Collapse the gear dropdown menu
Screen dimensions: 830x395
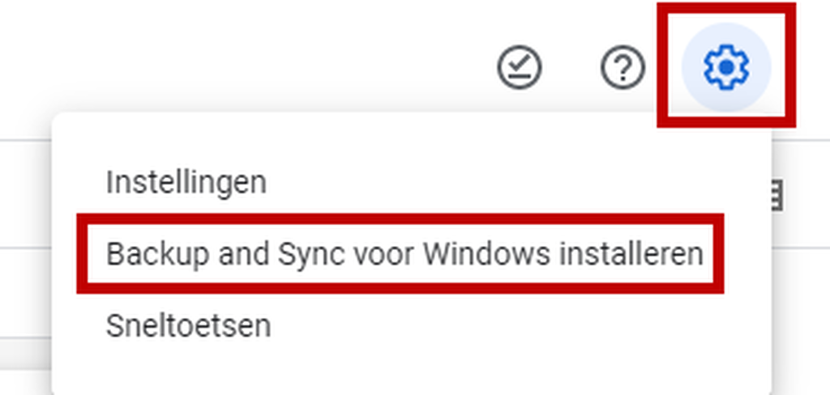[x=725, y=67]
